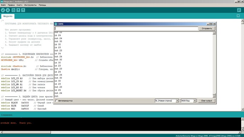Image resolution: width=244 pixels, height=137 pixels.
Task: Click the COM5 serial output scroll down arrow
Action: coord(214,96)
